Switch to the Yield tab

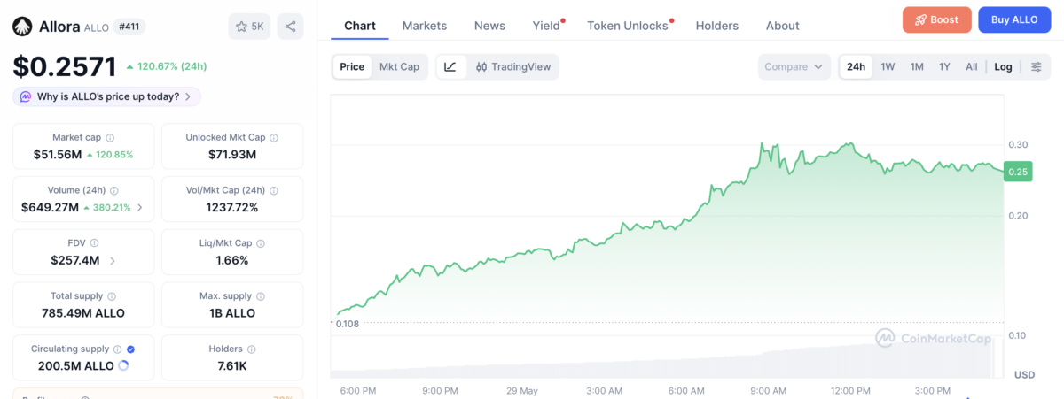tap(548, 26)
